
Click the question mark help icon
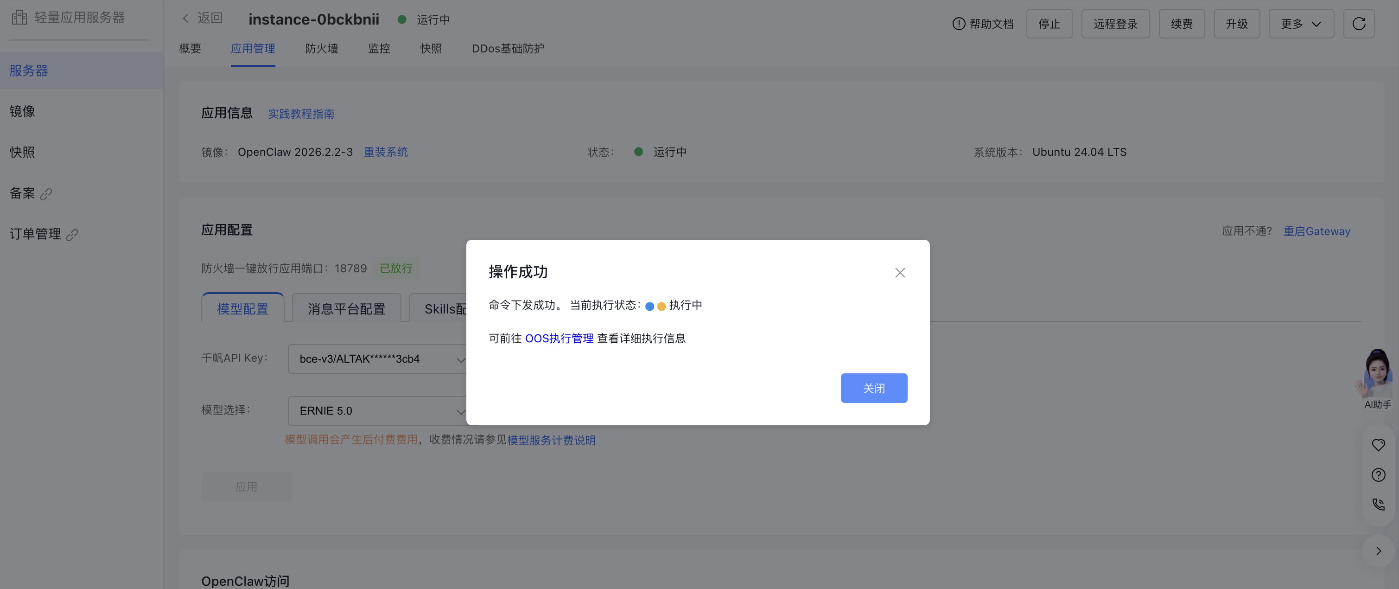click(x=1378, y=475)
